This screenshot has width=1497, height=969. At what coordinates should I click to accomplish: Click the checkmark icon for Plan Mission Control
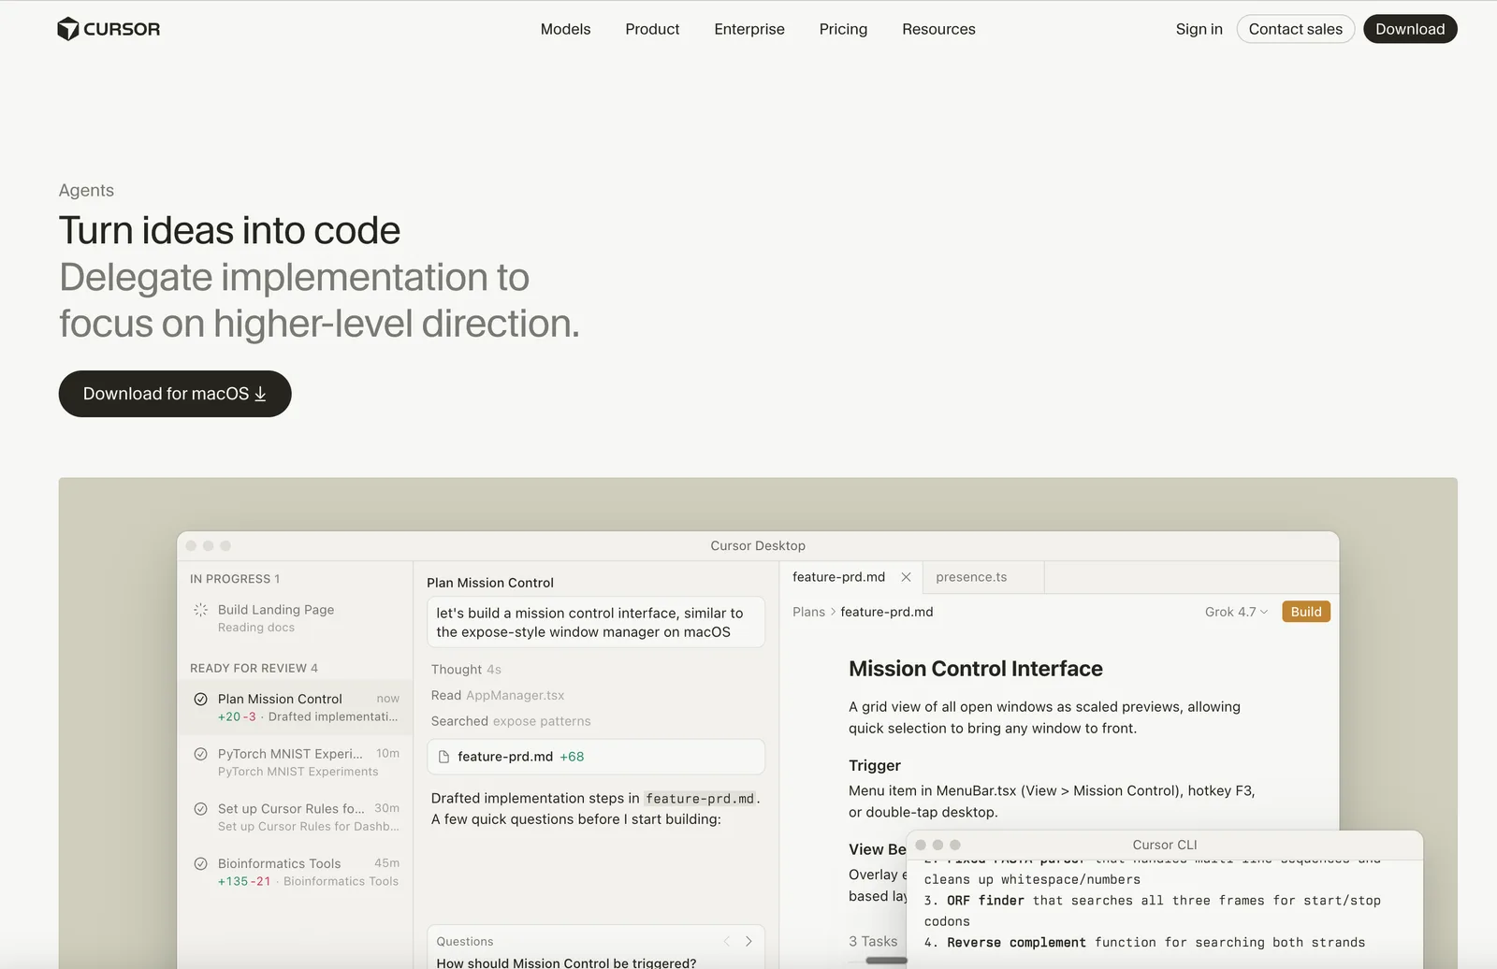point(200,699)
